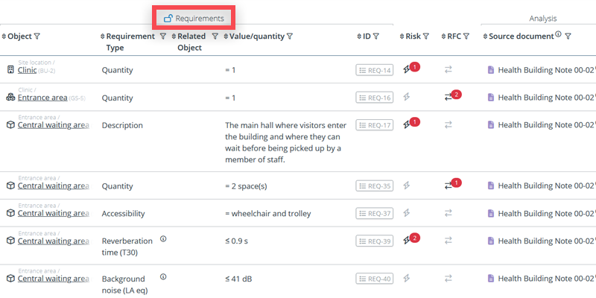Open the Value/quantity column filter

click(x=289, y=36)
